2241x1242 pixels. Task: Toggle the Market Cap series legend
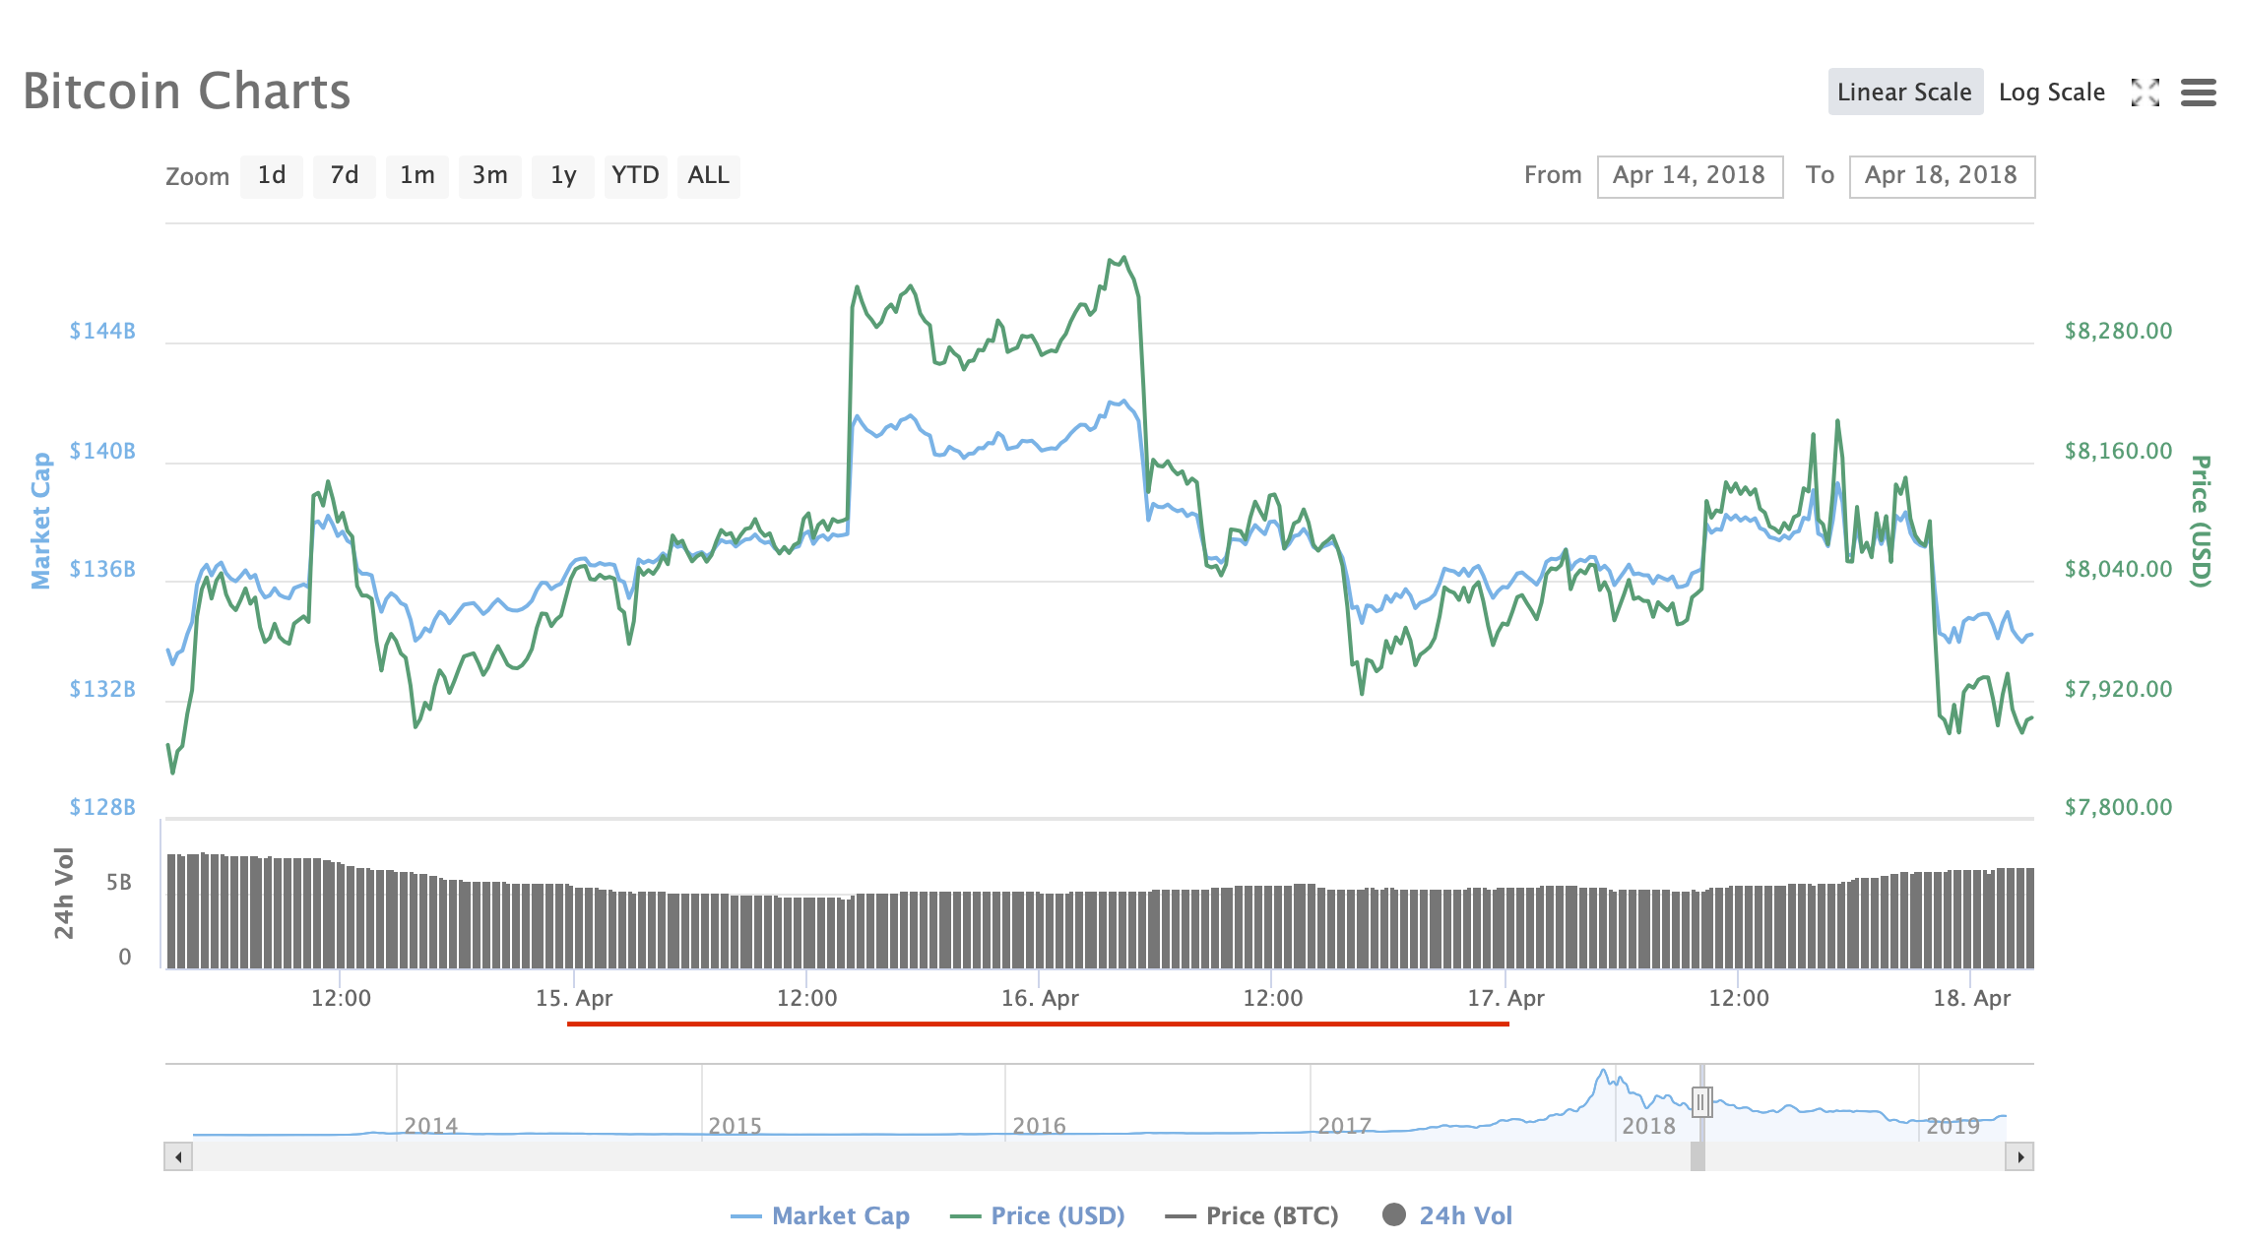(x=839, y=1215)
